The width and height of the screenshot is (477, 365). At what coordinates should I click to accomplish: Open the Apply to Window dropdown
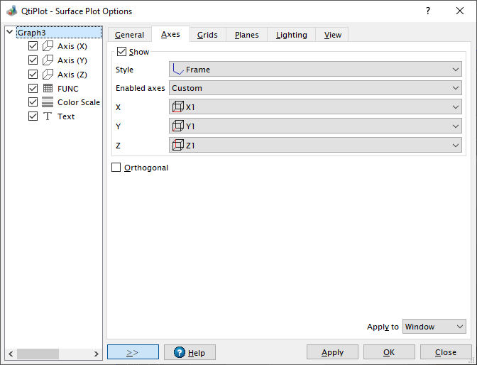434,327
